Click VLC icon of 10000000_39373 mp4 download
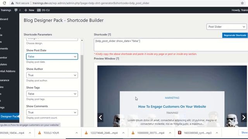 tap(133, 133)
